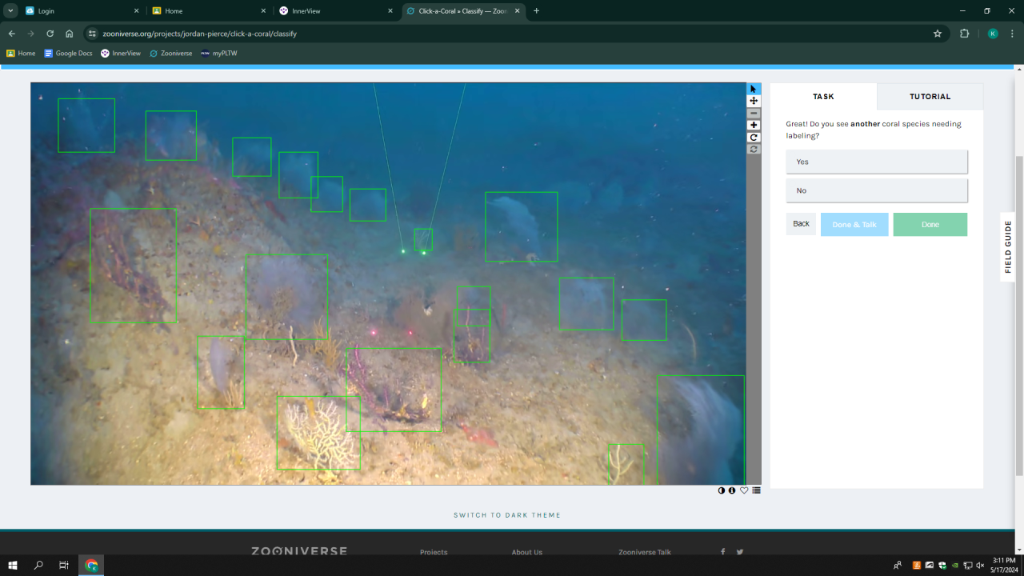The width and height of the screenshot is (1024, 576).
Task: Open the TASK panel tab
Action: (x=823, y=97)
